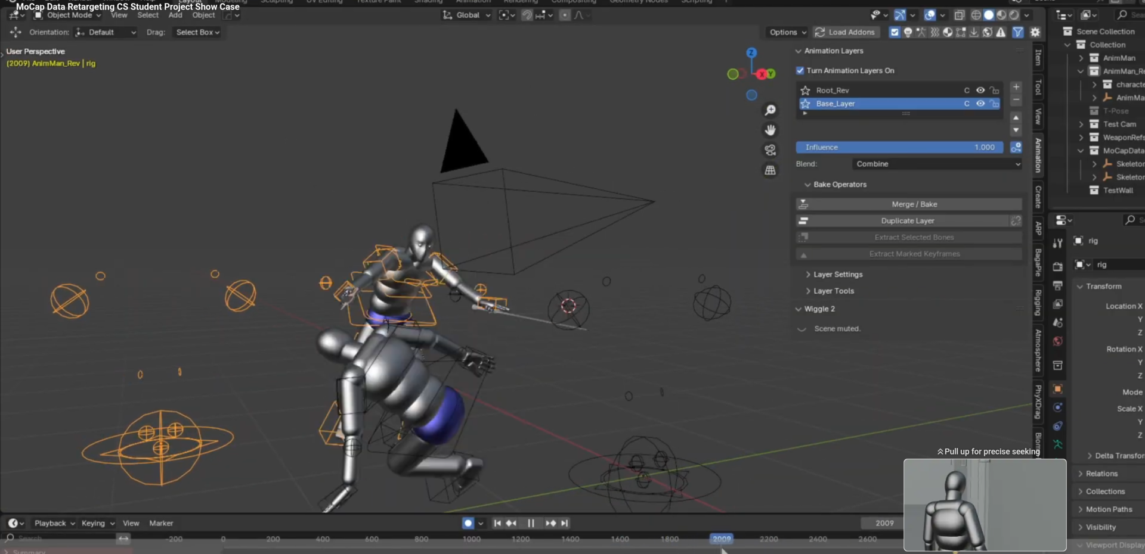Viewport: 1145px width, 554px height.
Task: Click the pan hand icon in viewport
Action: 770,130
